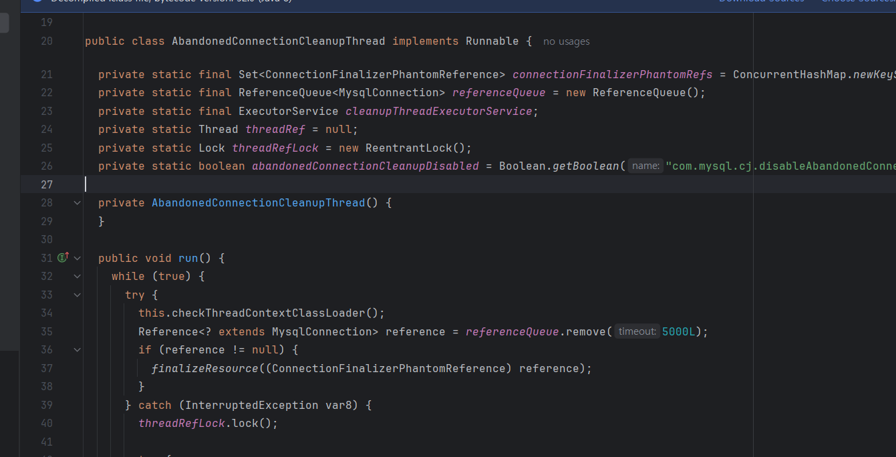Click the 'remove' method call on line 35
This screenshot has width=896, height=457.
(x=586, y=331)
